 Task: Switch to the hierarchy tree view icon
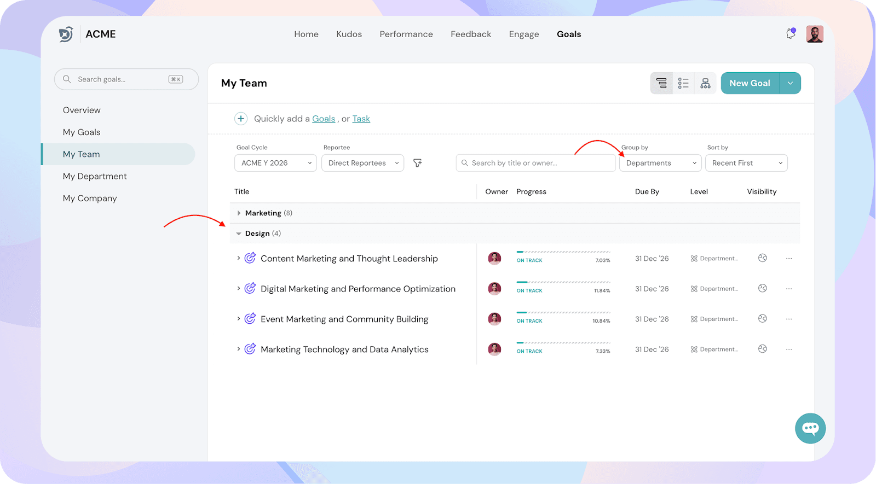(661, 83)
